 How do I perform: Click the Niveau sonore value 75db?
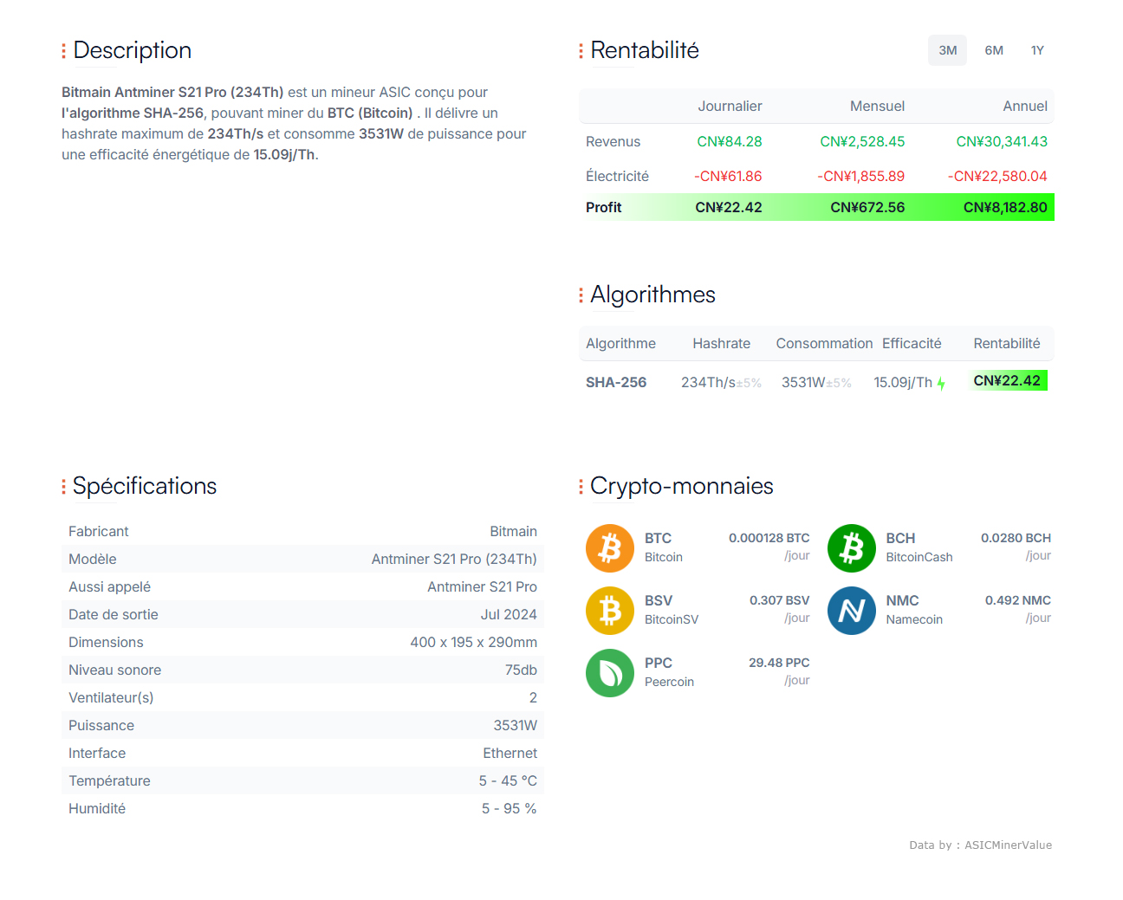[521, 670]
